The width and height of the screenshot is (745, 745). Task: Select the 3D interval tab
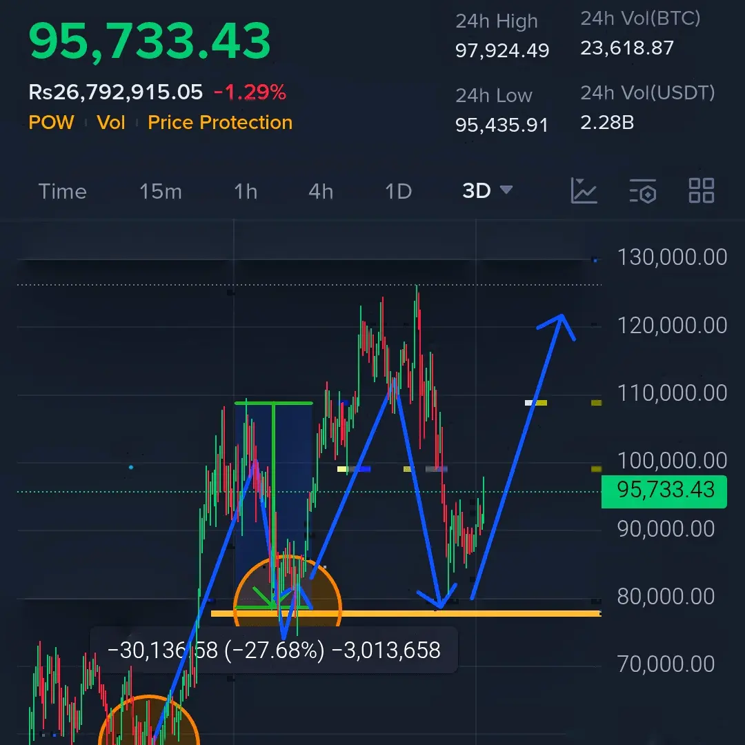coord(477,190)
